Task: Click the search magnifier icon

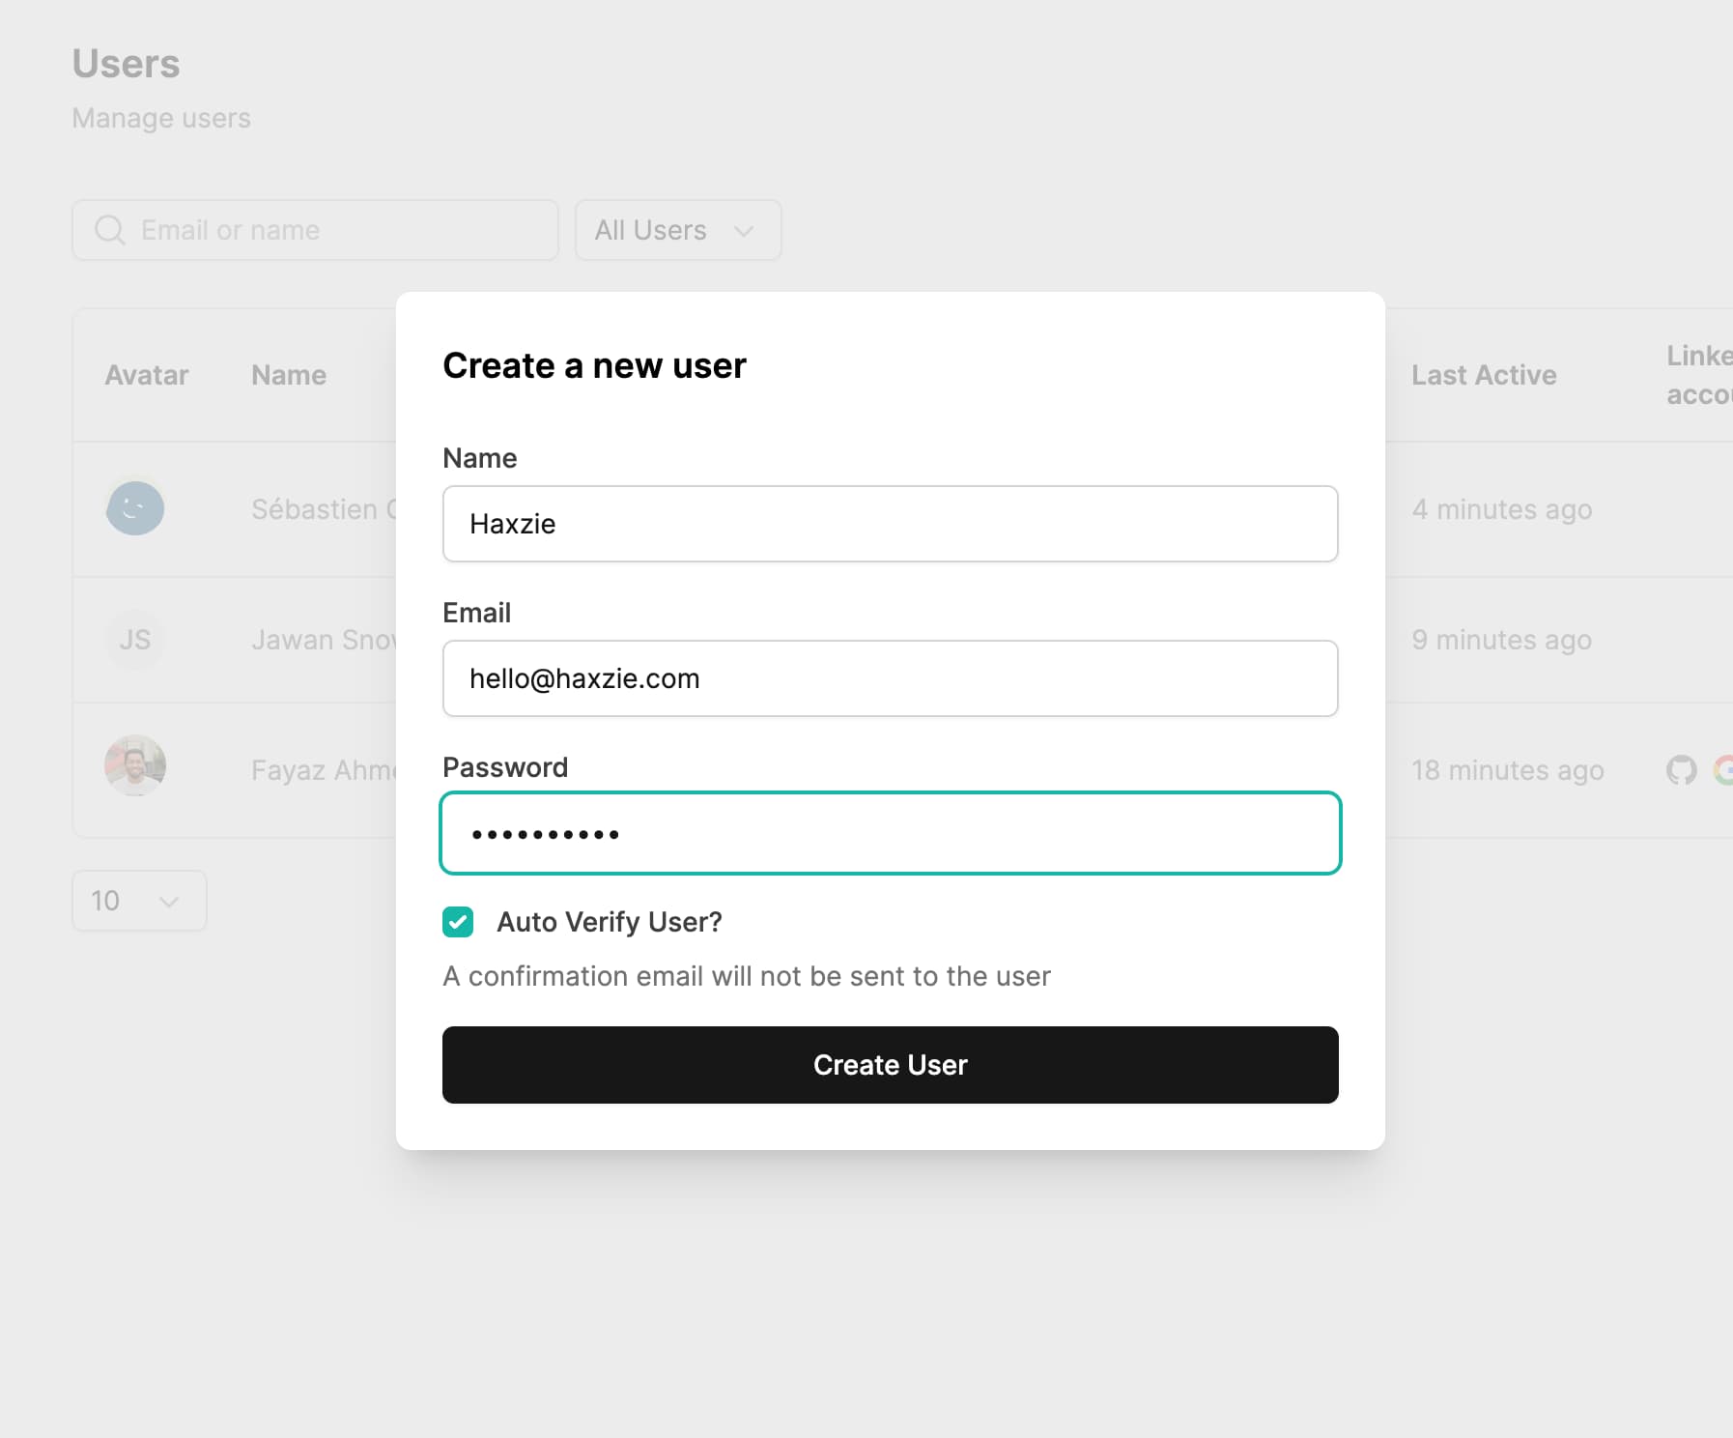Action: pyautogui.click(x=109, y=230)
